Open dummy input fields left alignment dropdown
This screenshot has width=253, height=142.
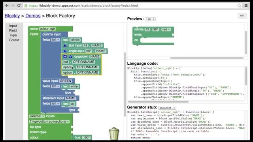pos(55,40)
